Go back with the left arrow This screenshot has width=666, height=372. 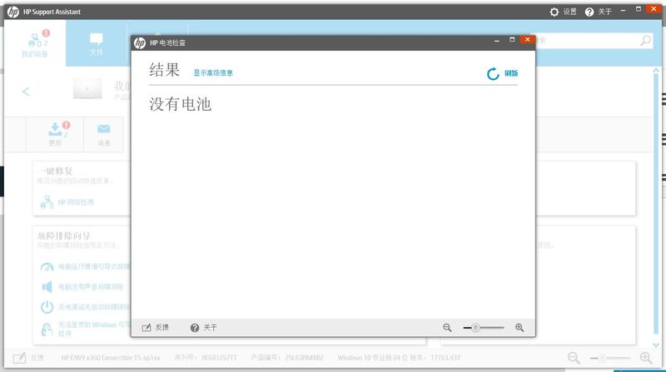(26, 92)
